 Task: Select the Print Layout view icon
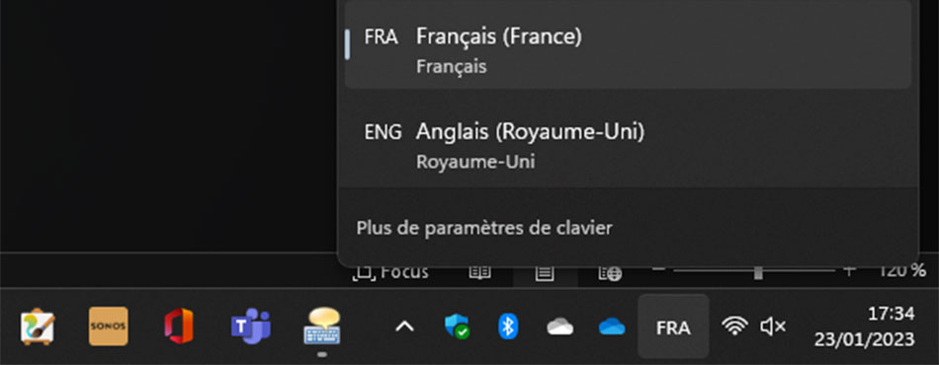[545, 273]
